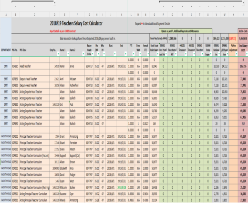Open the Name 1 filter dropdown
The width and height of the screenshot is (248, 203).
click(68, 54)
